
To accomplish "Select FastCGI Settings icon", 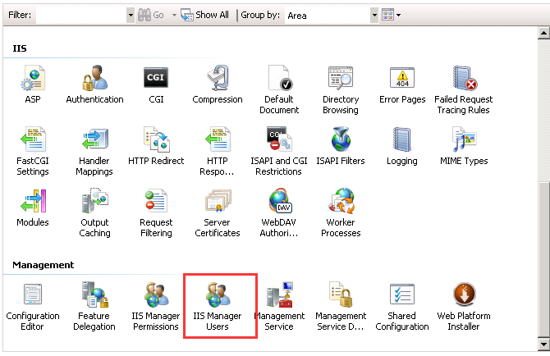I will click(x=33, y=139).
